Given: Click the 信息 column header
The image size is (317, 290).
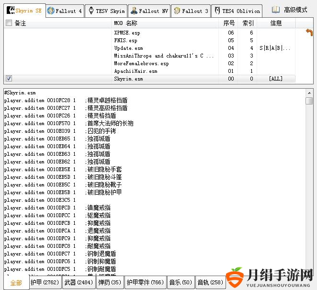Looking at the screenshot, I should (x=276, y=23).
